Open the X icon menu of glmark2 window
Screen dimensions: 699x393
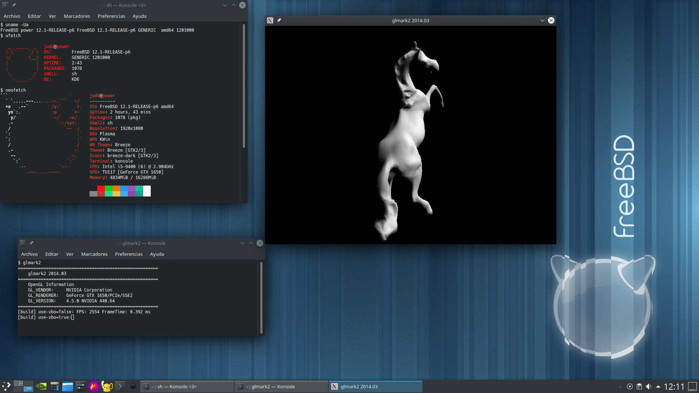(270, 20)
